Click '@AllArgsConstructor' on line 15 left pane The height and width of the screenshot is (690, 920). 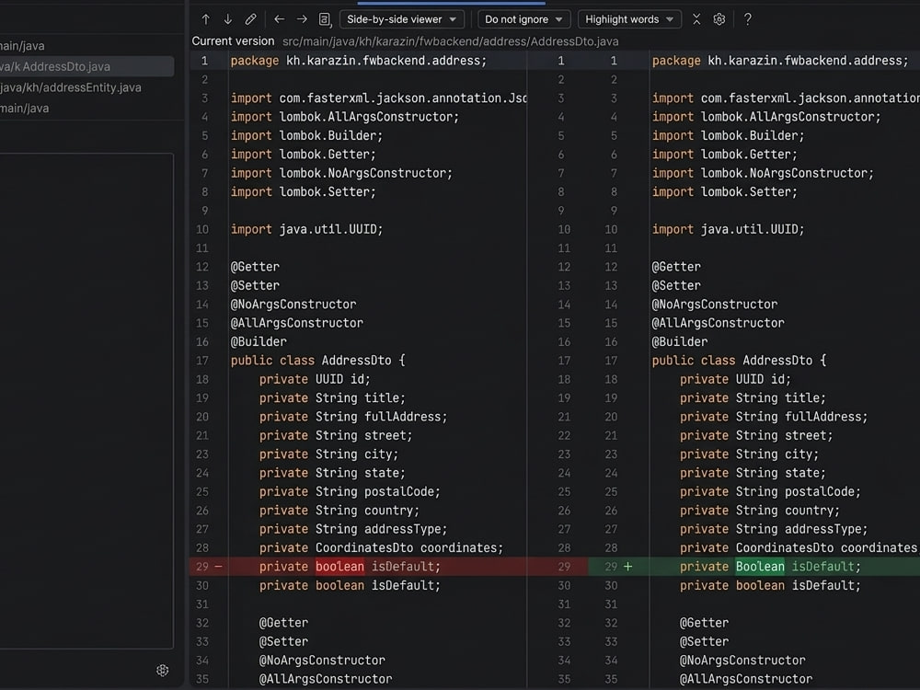tap(297, 323)
